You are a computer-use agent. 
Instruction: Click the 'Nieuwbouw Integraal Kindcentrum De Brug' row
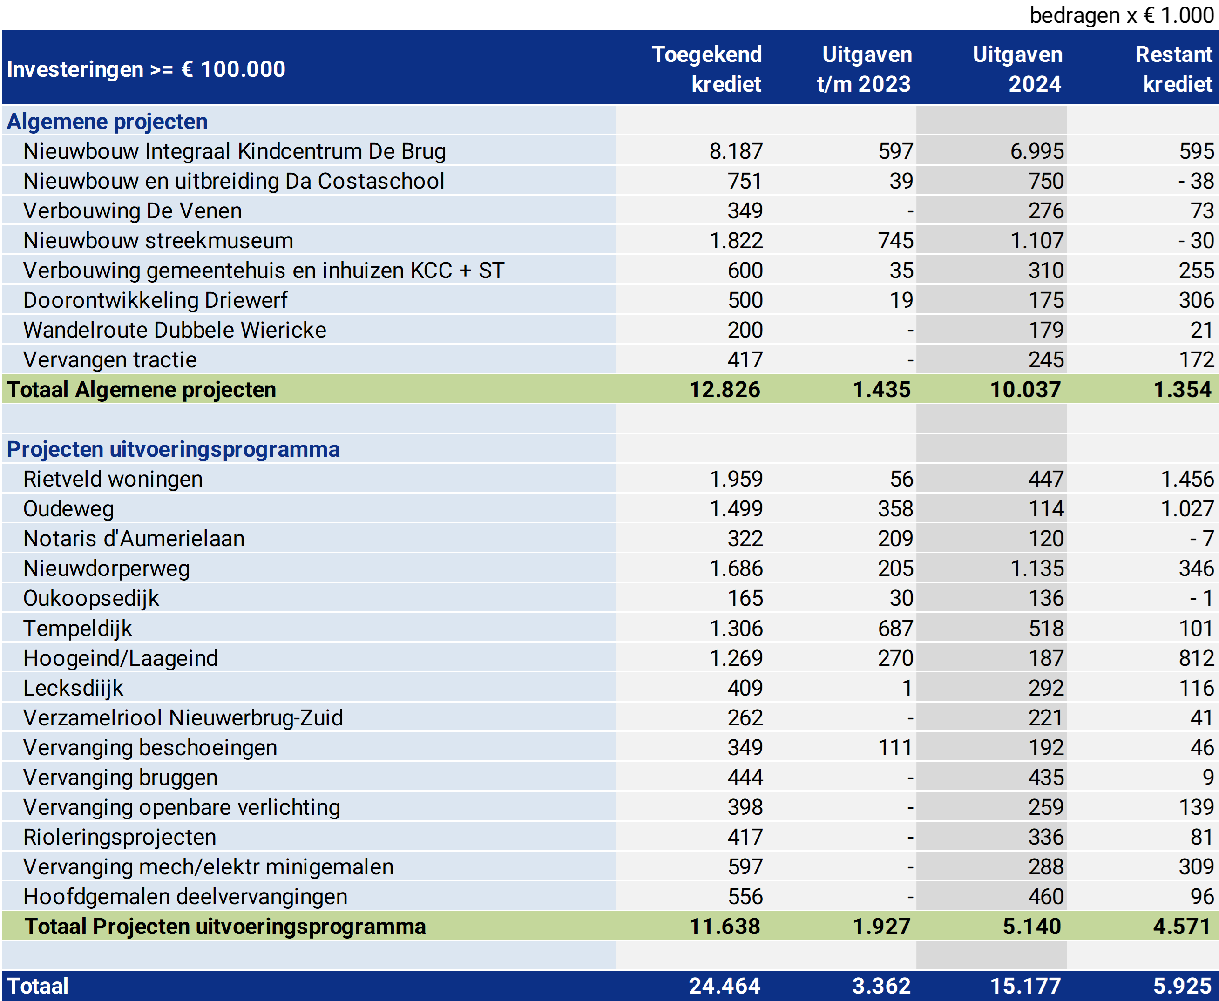(x=234, y=151)
